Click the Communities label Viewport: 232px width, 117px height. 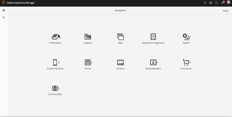coord(55,94)
